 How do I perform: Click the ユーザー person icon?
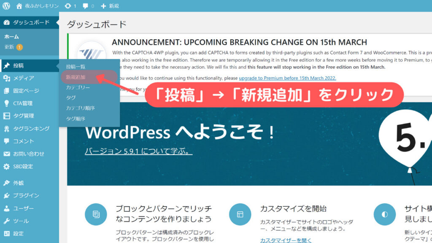(x=7, y=208)
